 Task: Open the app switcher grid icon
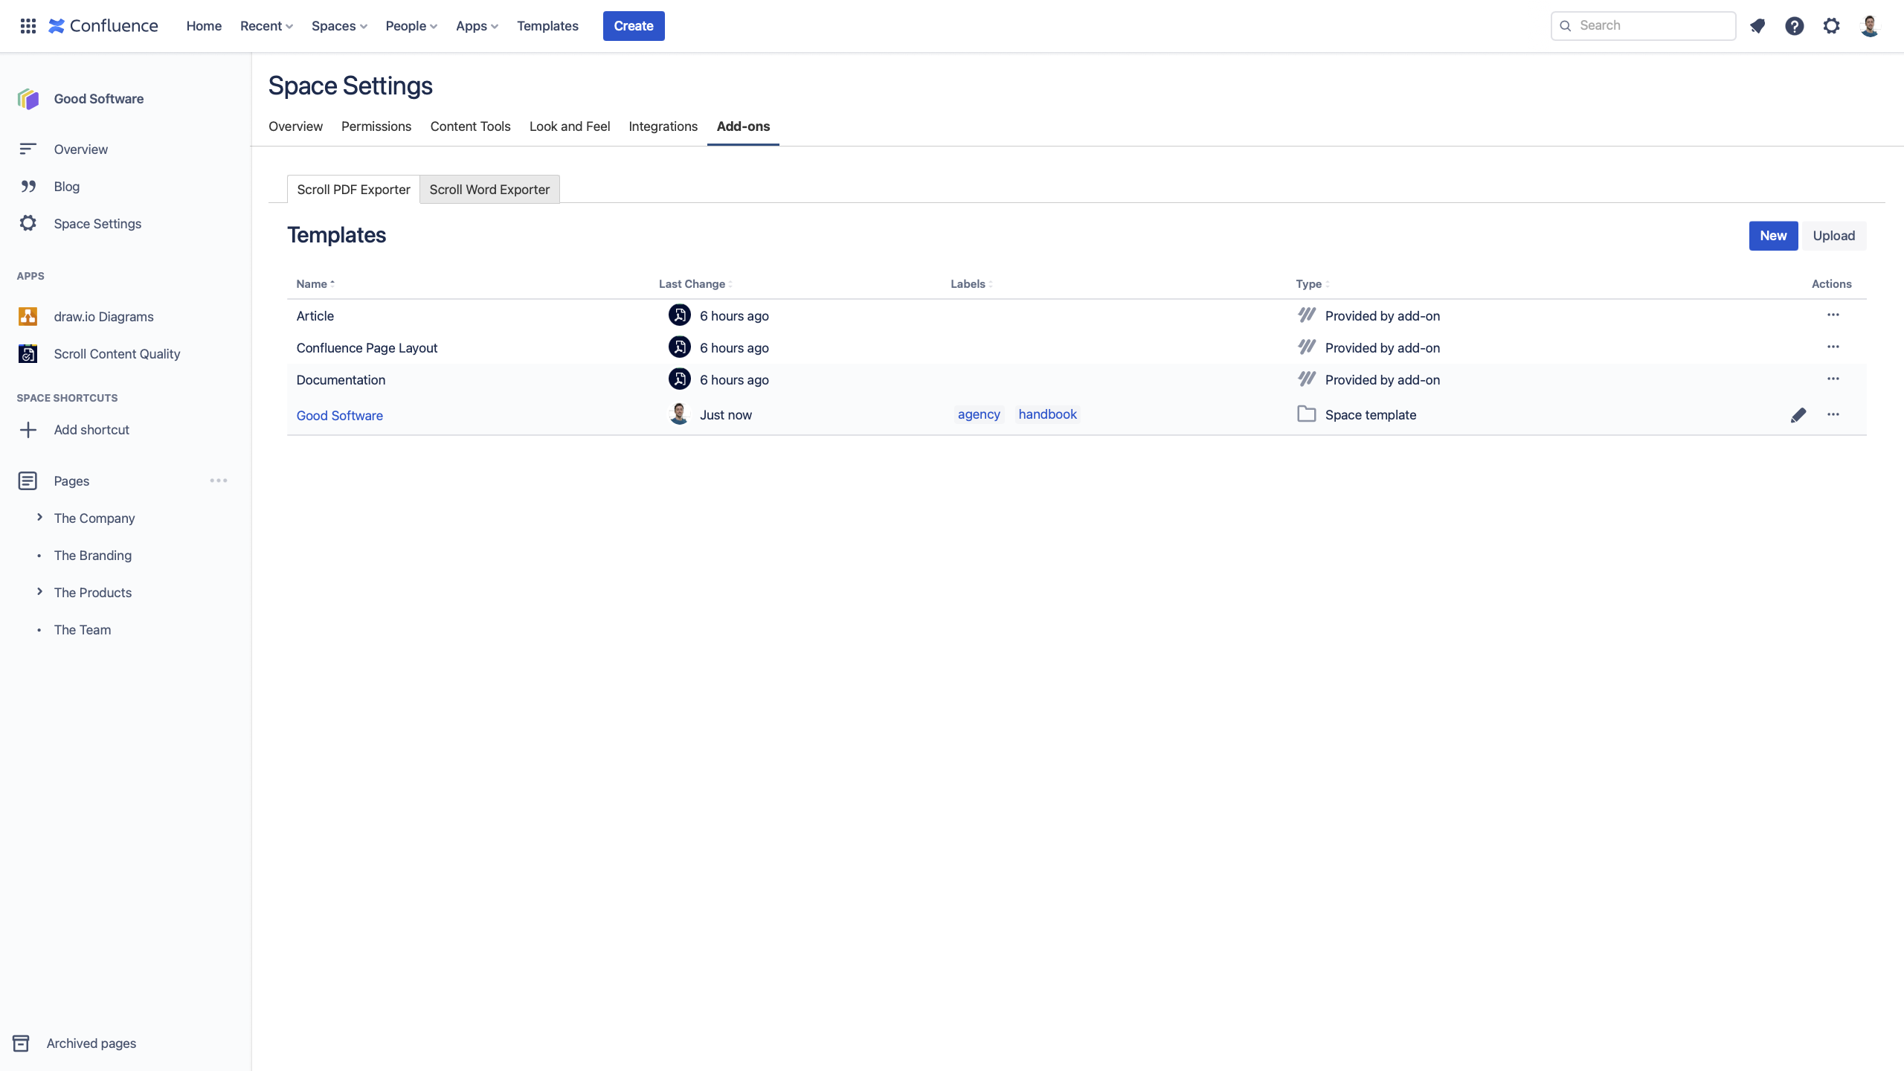(x=28, y=26)
